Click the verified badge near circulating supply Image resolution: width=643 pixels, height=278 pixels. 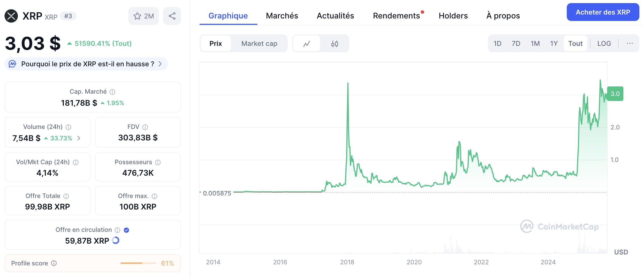[126, 230]
